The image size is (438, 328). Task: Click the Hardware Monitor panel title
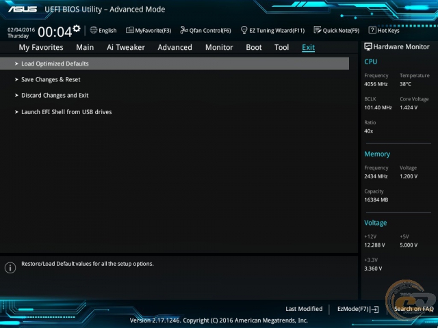pos(401,47)
